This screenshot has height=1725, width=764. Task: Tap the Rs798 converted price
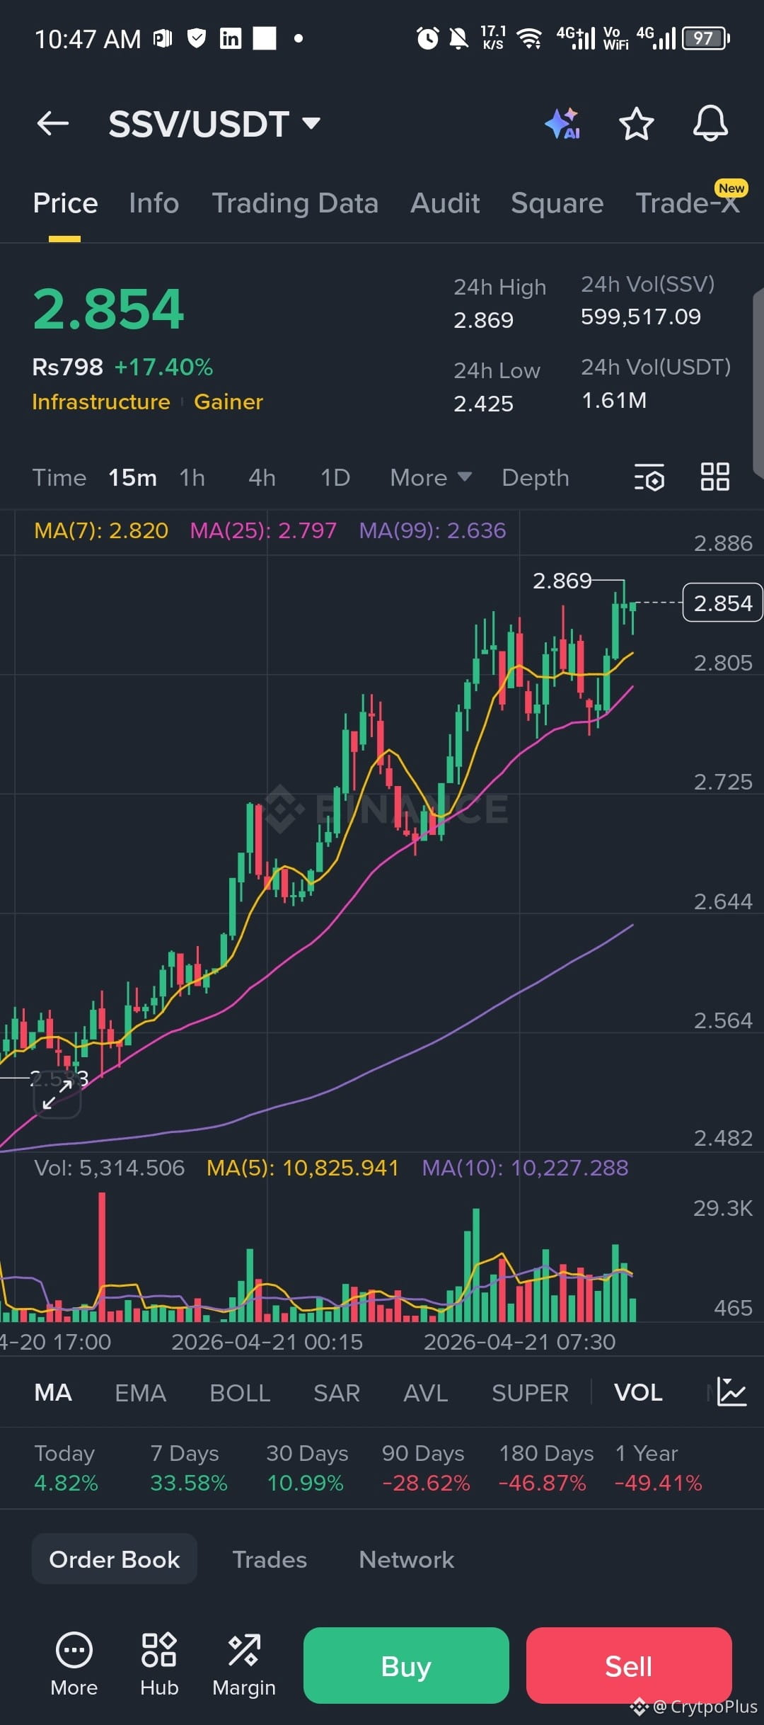click(x=68, y=367)
